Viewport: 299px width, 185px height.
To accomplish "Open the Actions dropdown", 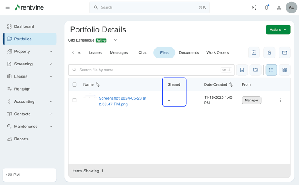I will point(278,29).
